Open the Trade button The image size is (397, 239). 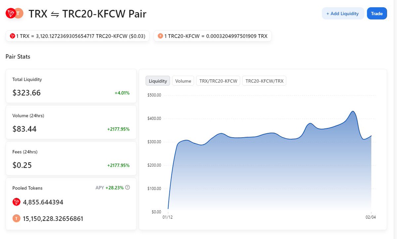[377, 14]
